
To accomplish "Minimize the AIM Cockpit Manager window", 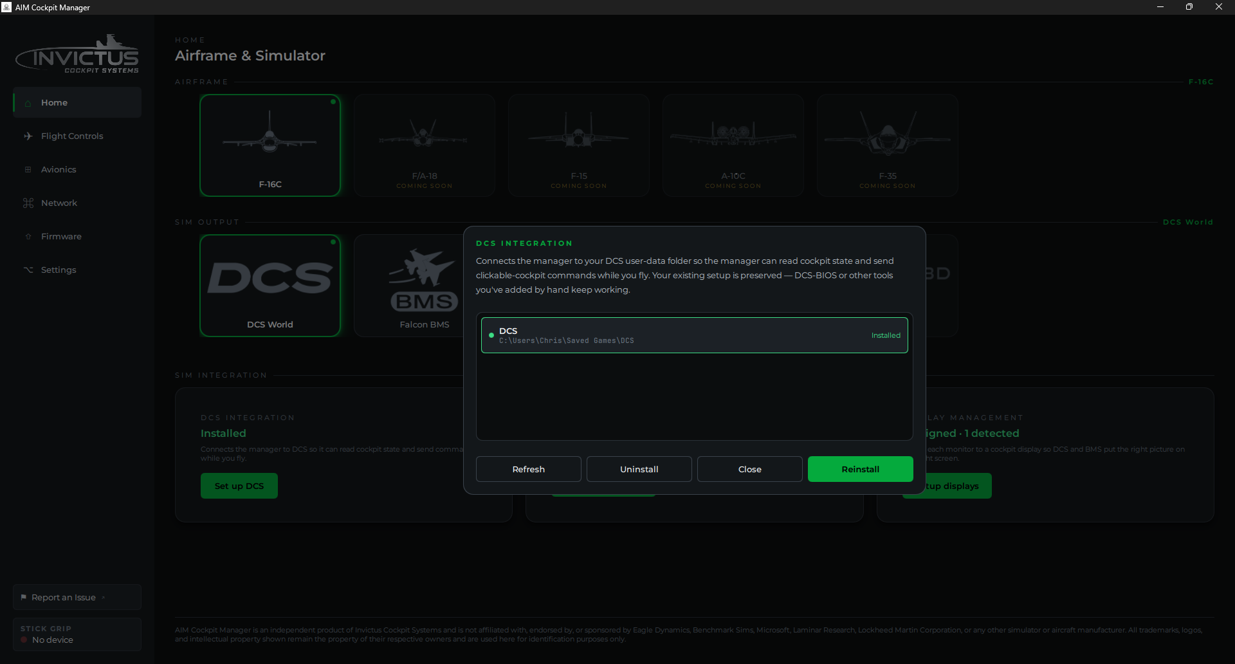I will click(x=1160, y=7).
